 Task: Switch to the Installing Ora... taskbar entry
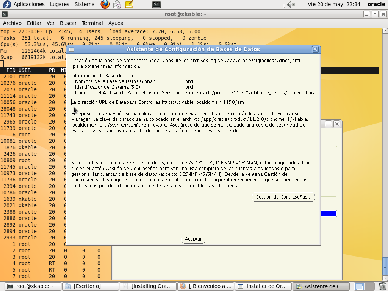(148, 286)
